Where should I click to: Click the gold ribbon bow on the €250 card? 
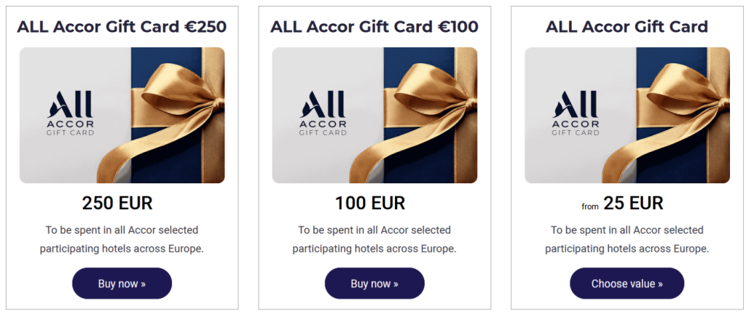(178, 98)
